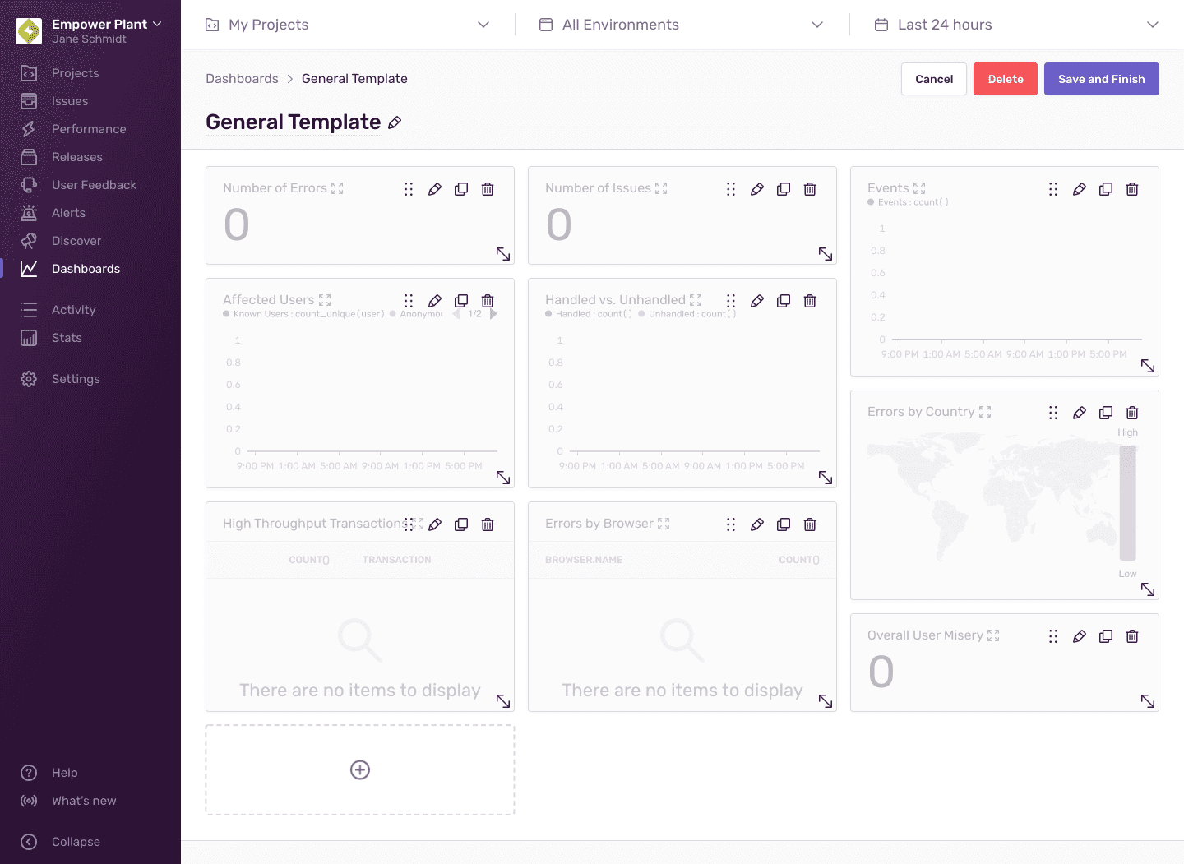Duplicate the Handled vs. Unhandled widget
This screenshot has width=1184, height=864.
(x=784, y=301)
